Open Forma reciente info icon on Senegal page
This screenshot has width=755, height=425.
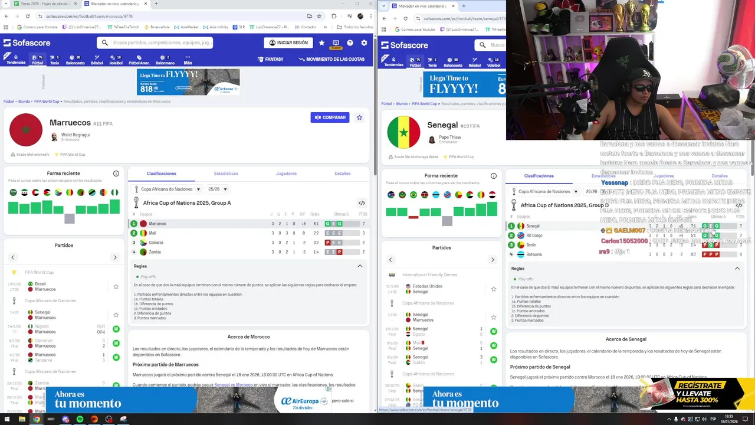coord(494,176)
